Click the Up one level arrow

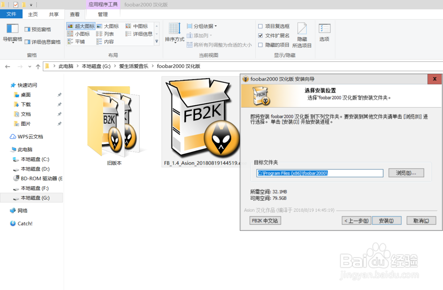pyautogui.click(x=38, y=66)
